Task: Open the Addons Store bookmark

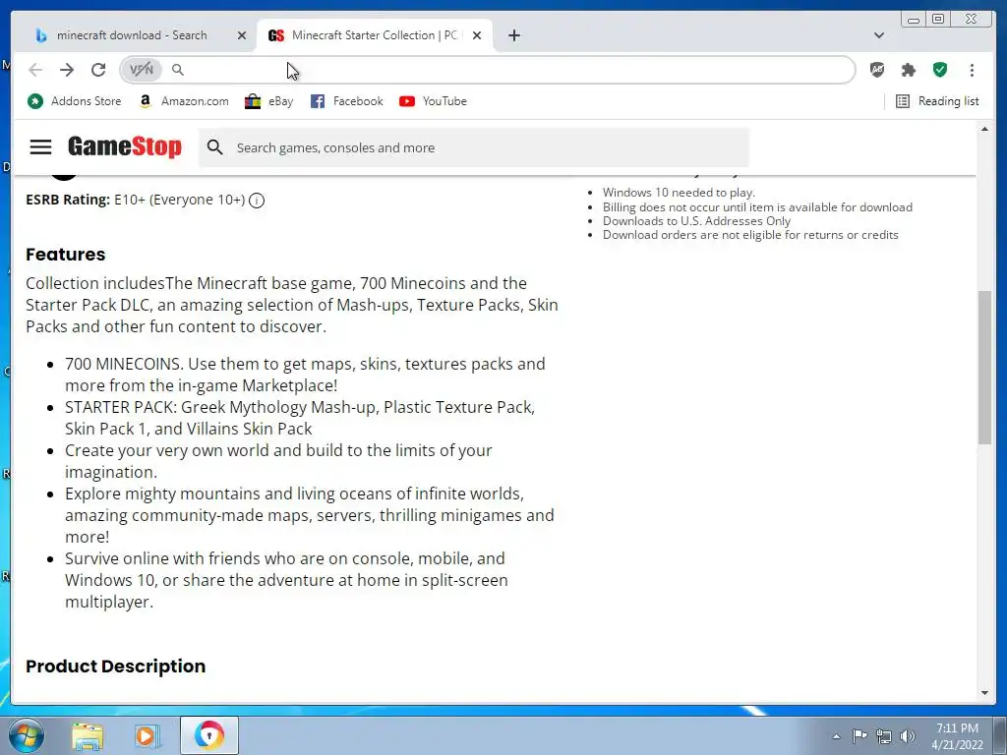Action: pyautogui.click(x=75, y=101)
